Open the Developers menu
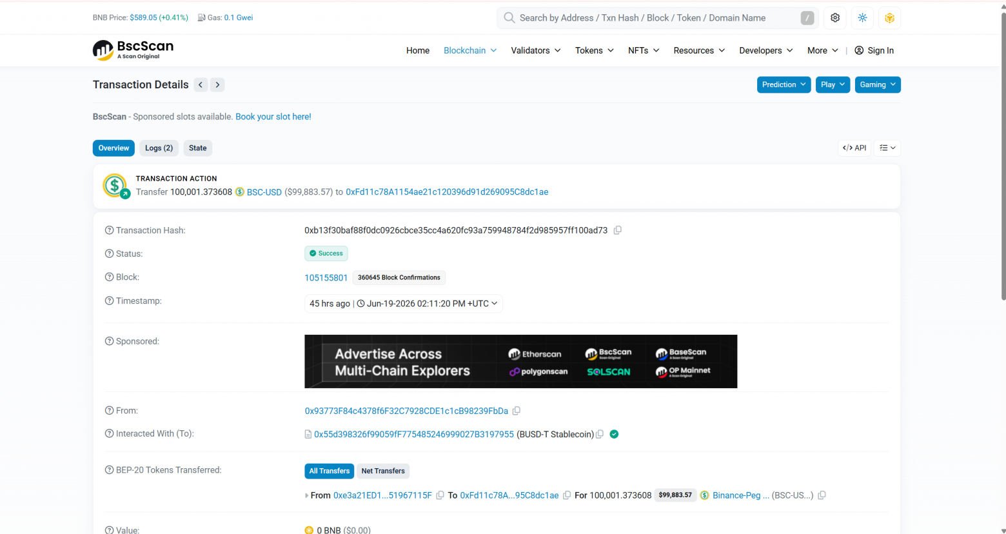Viewport: 1006px width, 534px height. click(766, 50)
